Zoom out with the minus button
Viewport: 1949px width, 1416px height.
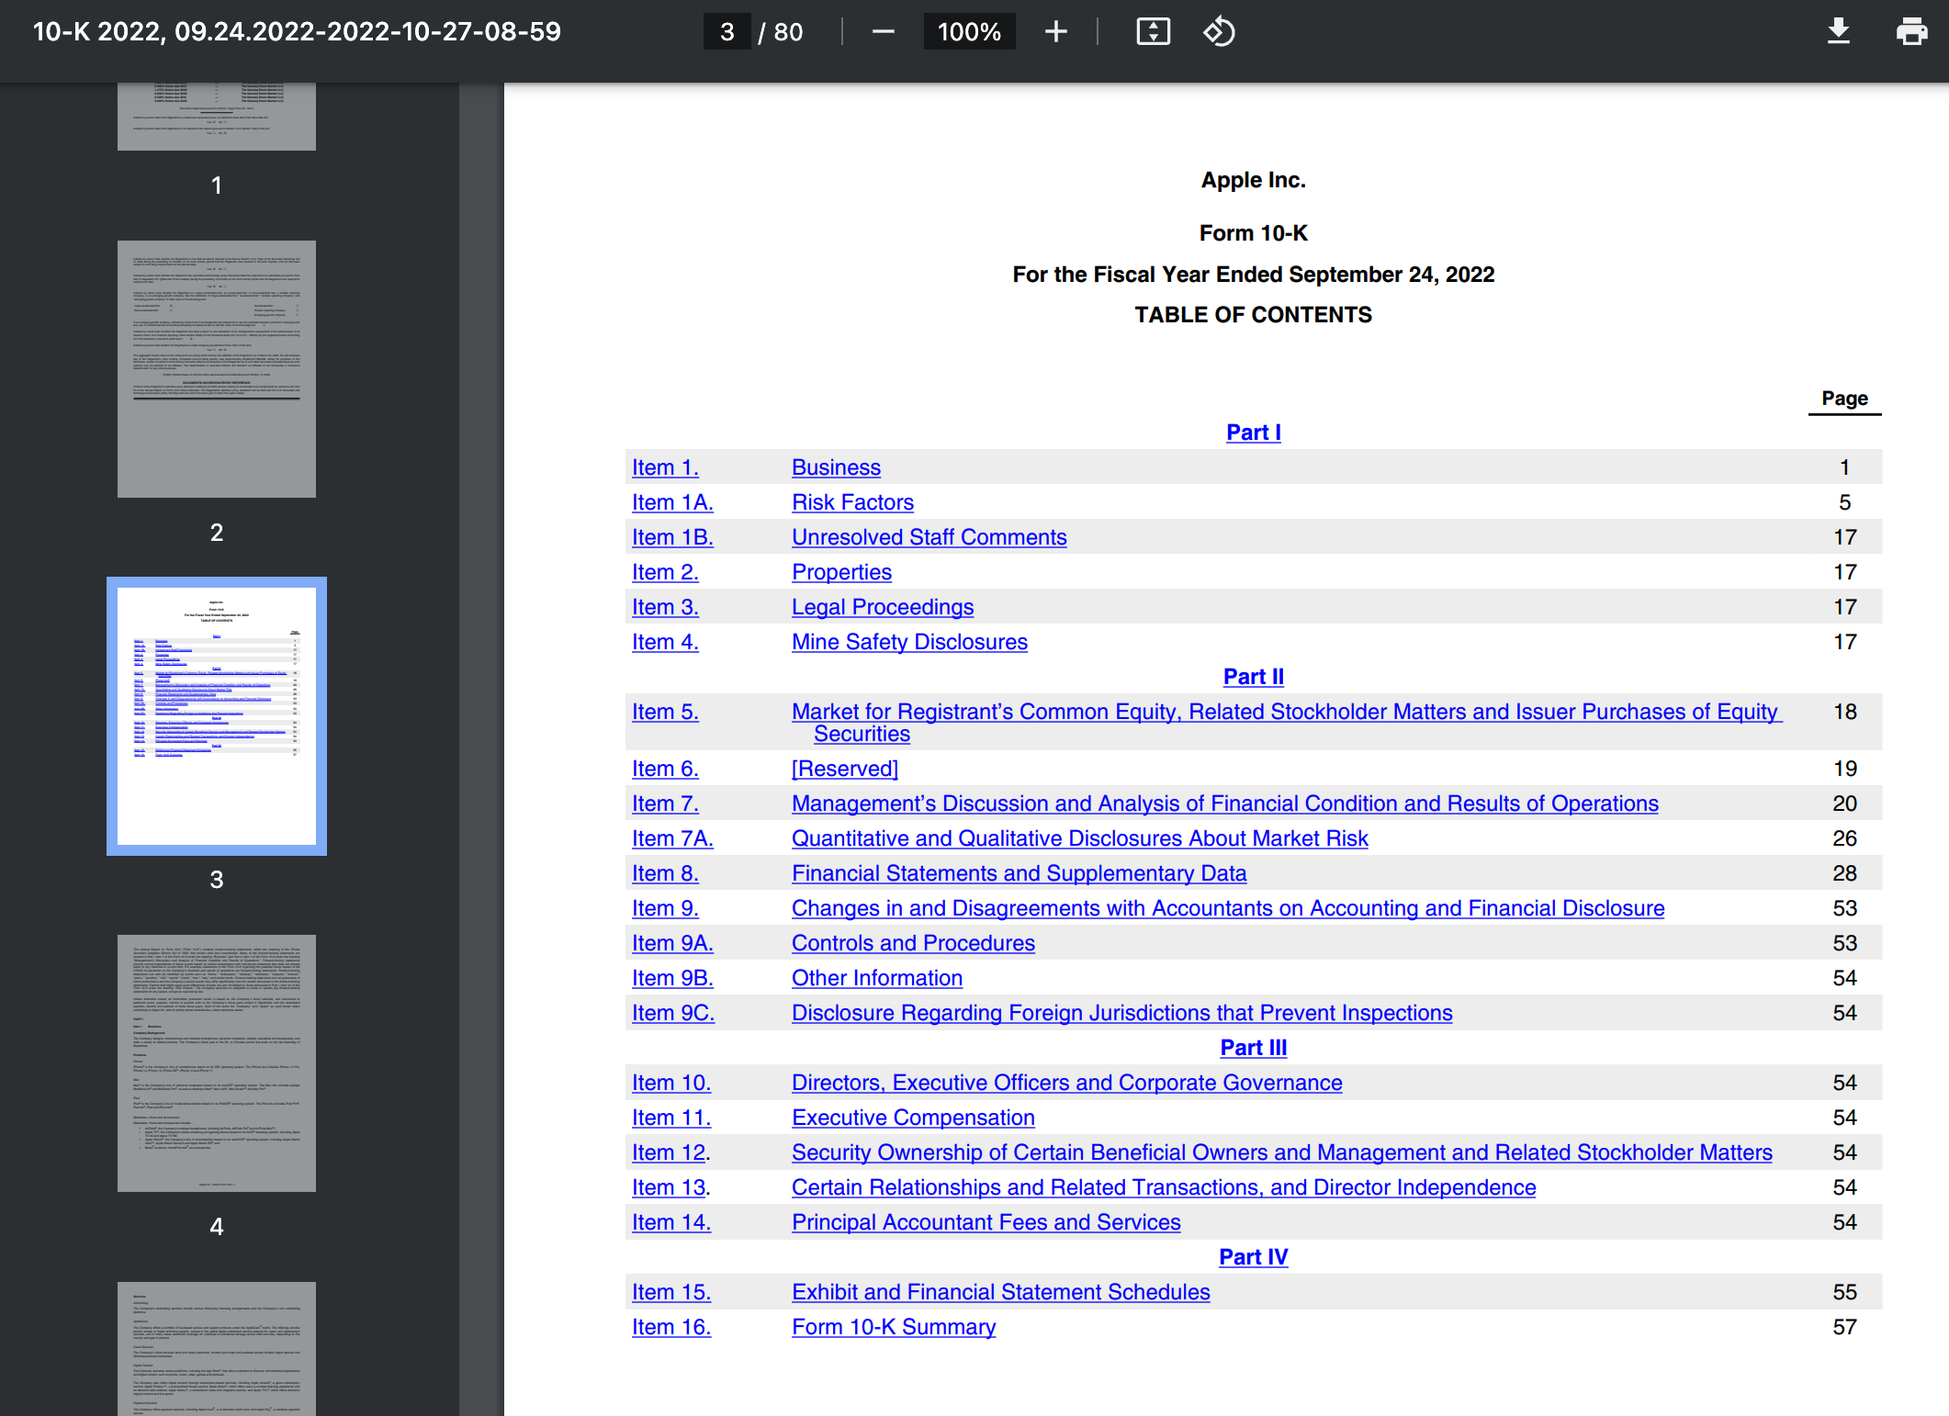[883, 32]
